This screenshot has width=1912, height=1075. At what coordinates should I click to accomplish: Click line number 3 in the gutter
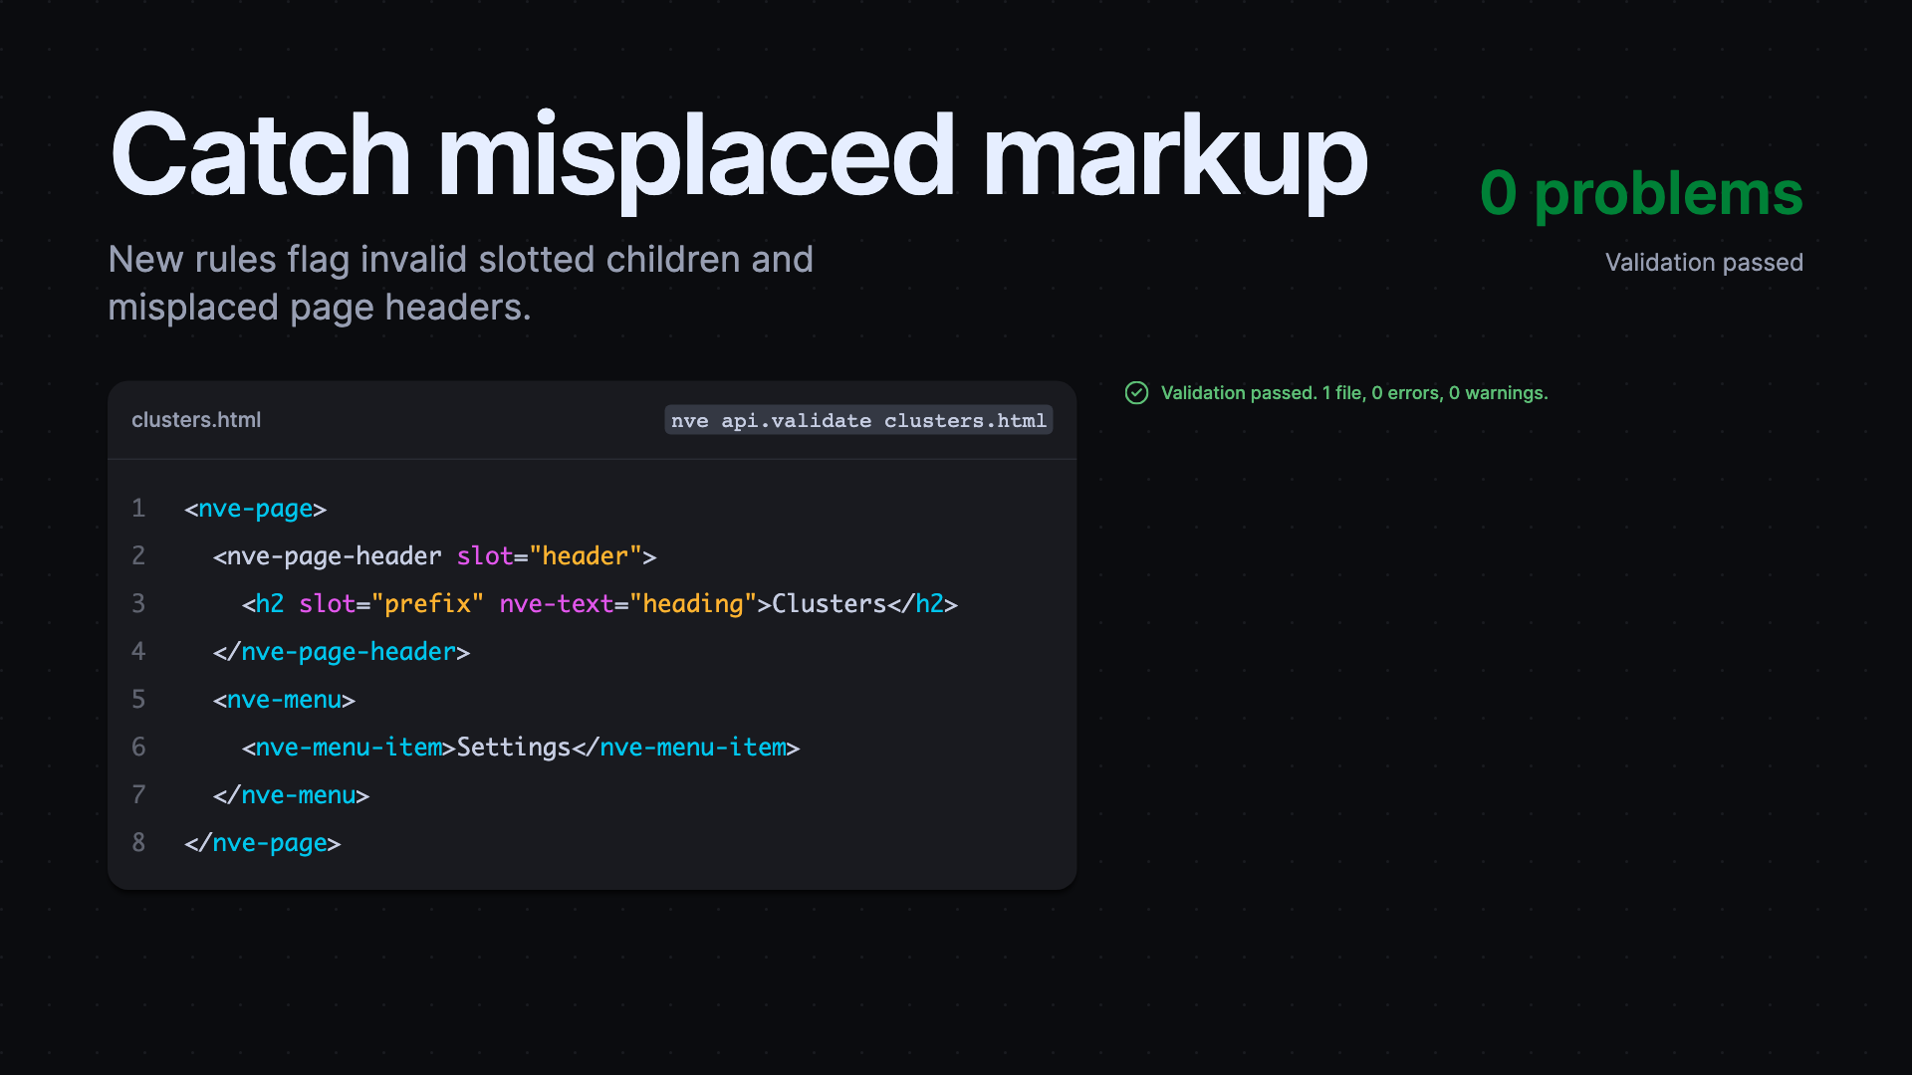coord(138,604)
